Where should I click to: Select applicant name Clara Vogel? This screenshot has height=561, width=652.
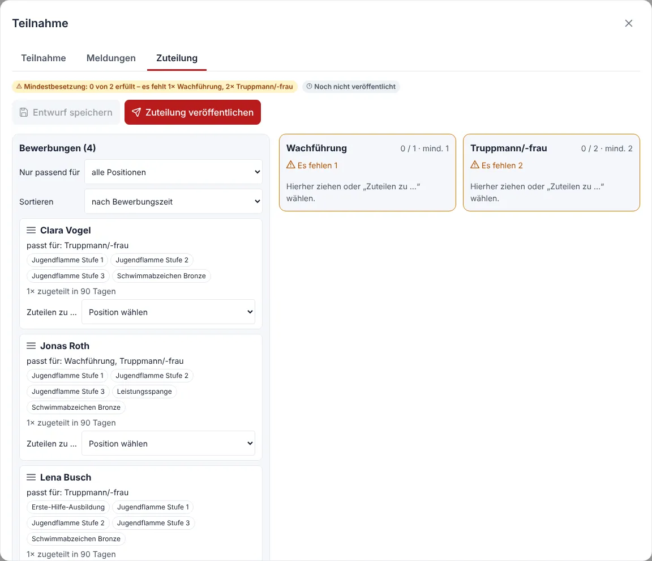pyautogui.click(x=65, y=230)
